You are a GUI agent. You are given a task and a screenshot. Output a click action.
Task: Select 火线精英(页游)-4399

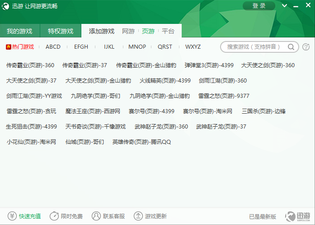point(165,81)
